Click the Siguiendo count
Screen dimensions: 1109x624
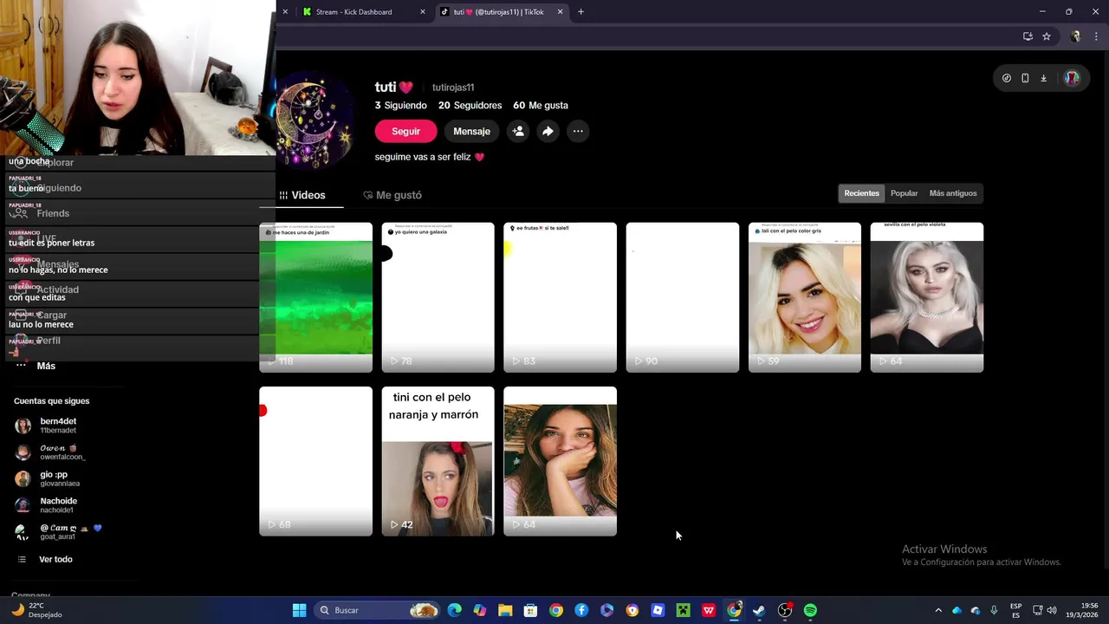coord(400,105)
